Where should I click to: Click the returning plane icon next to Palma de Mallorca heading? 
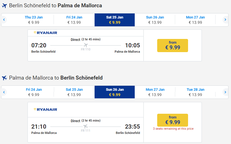tap(4, 78)
